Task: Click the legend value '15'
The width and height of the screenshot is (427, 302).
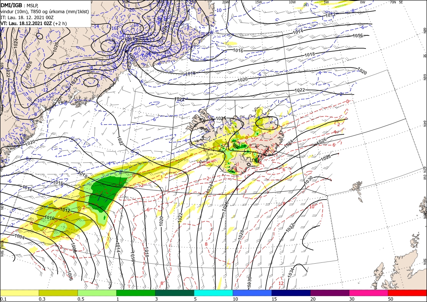Action: (x=274, y=299)
